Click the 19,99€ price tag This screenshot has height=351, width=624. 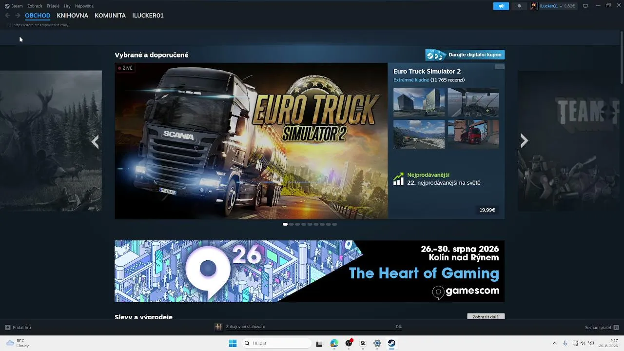coord(487,210)
